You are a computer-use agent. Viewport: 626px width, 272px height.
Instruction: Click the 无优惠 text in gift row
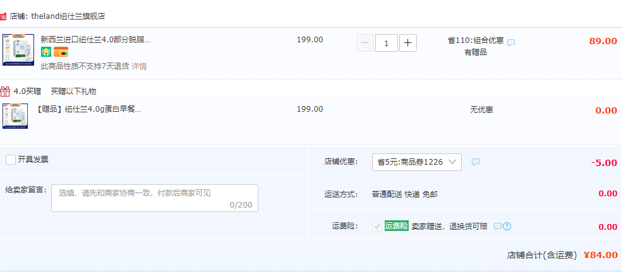481,110
